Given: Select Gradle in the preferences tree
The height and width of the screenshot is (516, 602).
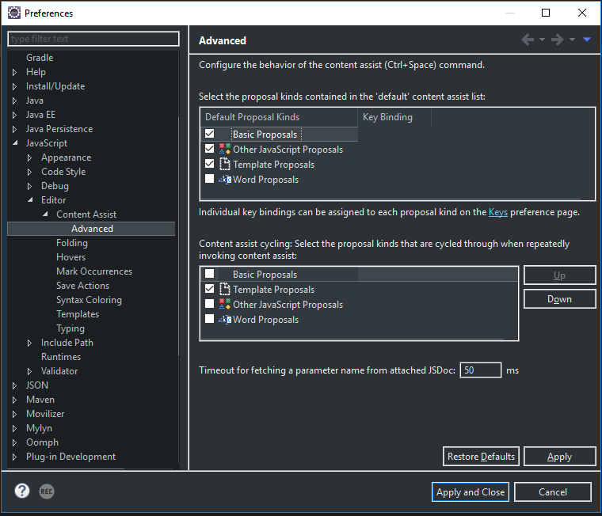Looking at the screenshot, I should [40, 58].
